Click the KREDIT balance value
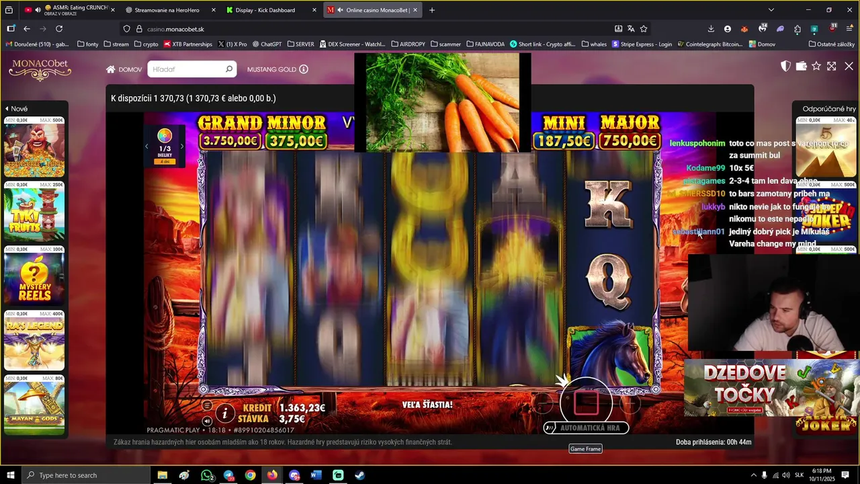 tap(302, 408)
